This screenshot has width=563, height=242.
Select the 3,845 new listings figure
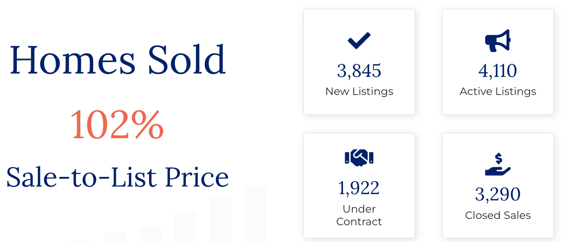click(359, 71)
